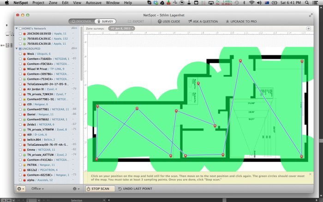323x202 pixels.
Task: Click the Wi-Fi icon in menu bar
Action: click(x=251, y=3)
